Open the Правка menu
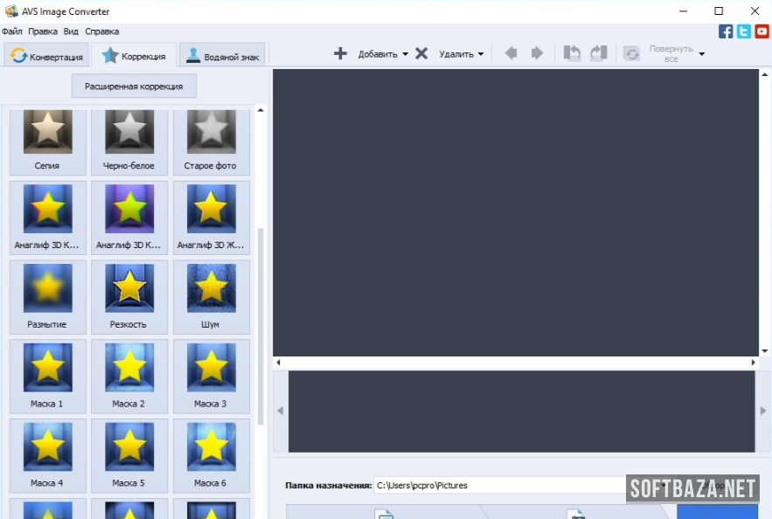Image resolution: width=772 pixels, height=519 pixels. point(42,31)
